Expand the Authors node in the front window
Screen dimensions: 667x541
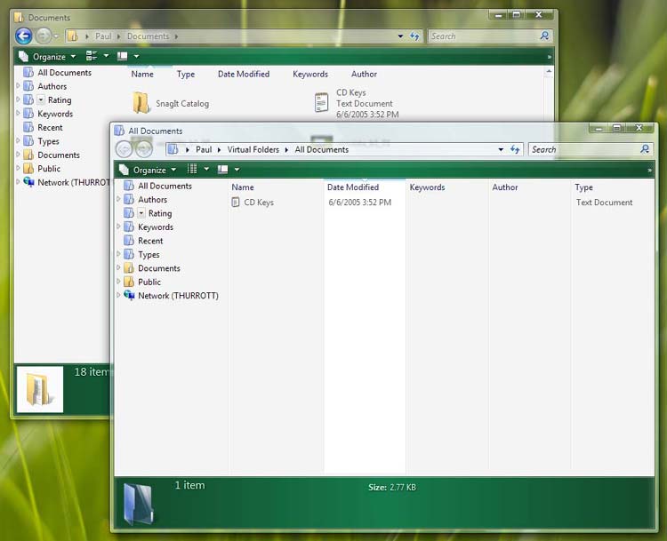[119, 200]
